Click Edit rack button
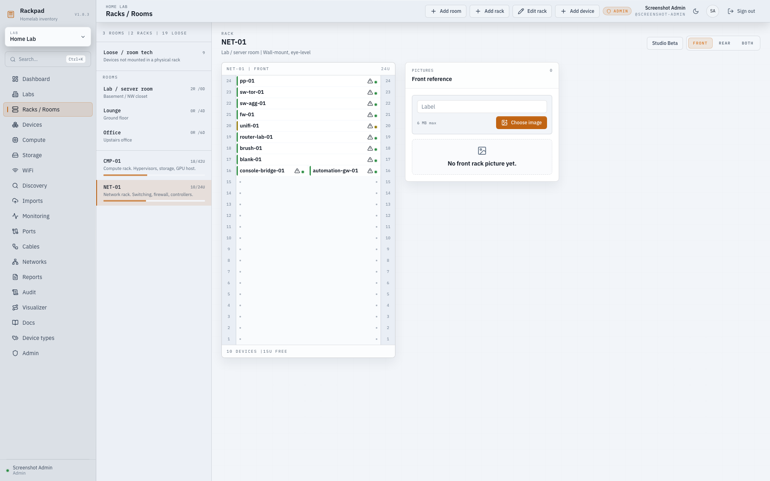This screenshot has height=481, width=770. (x=532, y=11)
